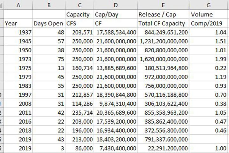Select column D header

tap(115, 5)
